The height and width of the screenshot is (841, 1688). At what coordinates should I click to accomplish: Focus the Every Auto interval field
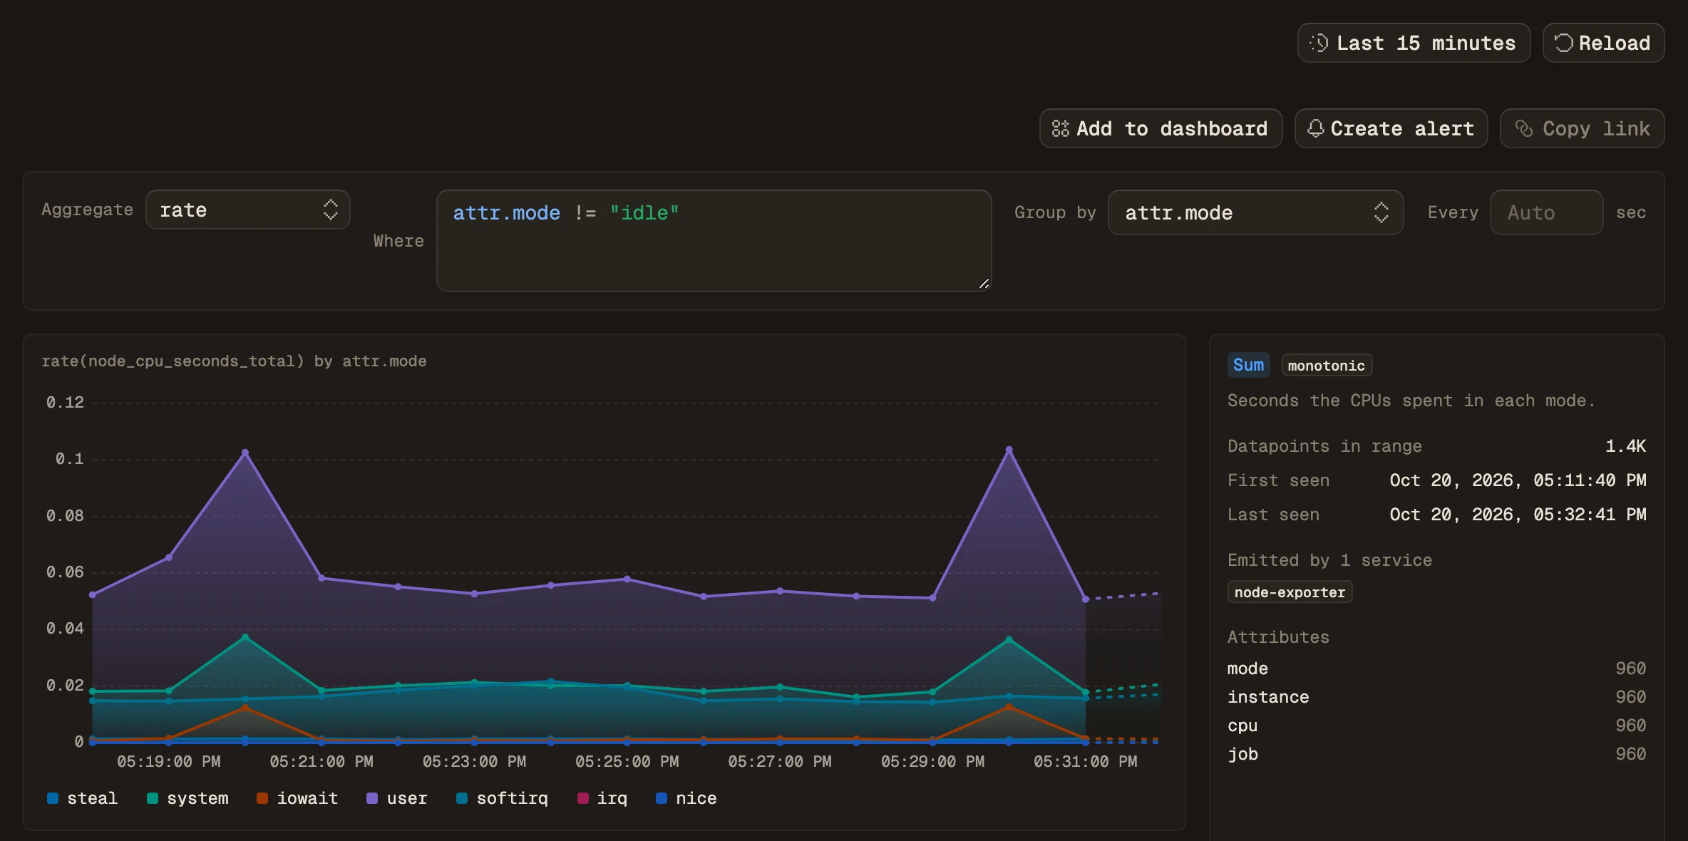(1546, 212)
